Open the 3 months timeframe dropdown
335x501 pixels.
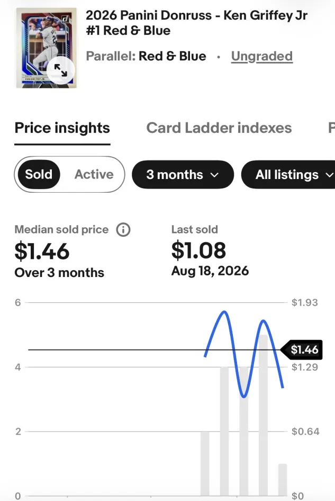pos(183,174)
